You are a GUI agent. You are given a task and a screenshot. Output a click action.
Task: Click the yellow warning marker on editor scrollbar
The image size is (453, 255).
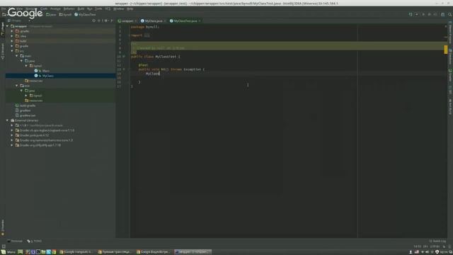(x=445, y=49)
